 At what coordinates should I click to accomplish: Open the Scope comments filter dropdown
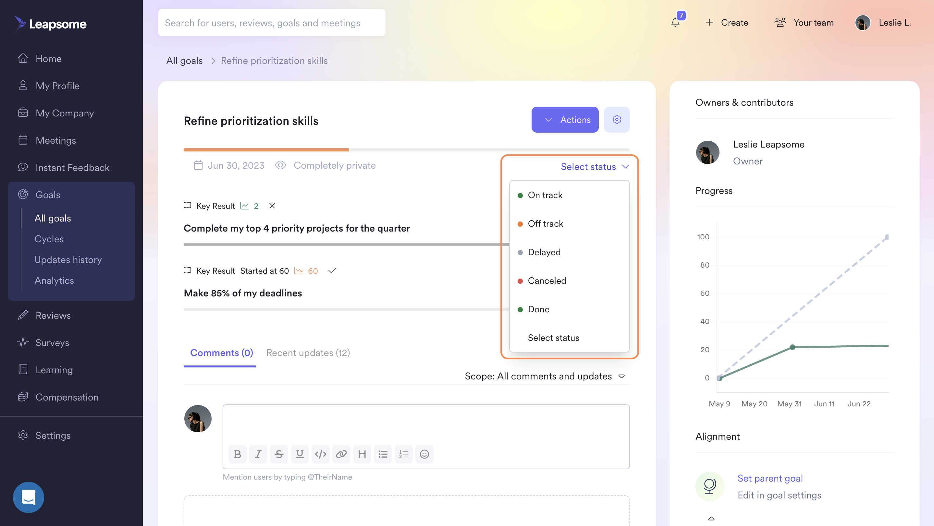coord(545,376)
